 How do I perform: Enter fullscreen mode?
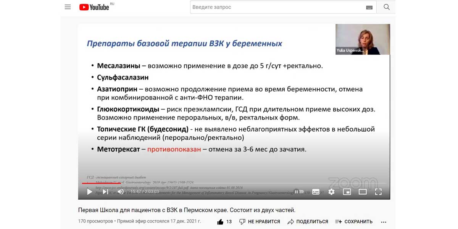[378, 192]
